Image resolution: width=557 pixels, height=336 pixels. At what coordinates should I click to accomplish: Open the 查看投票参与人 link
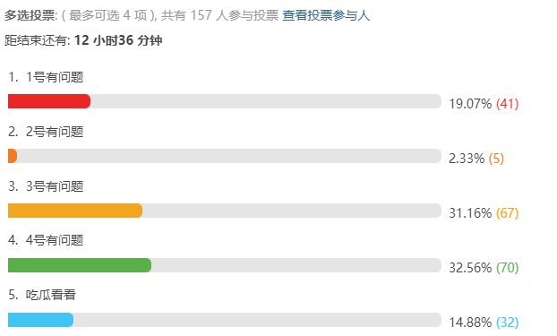pyautogui.click(x=326, y=15)
